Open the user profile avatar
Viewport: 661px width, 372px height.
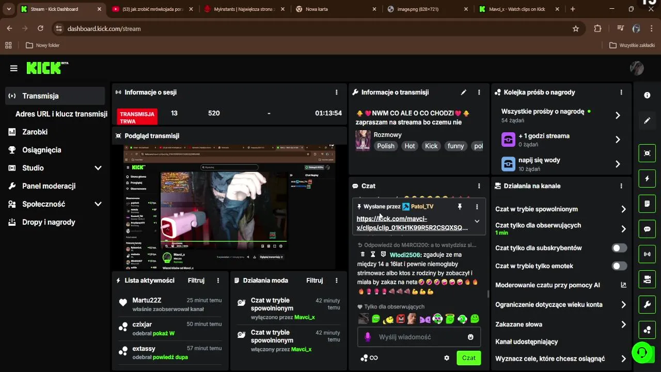pos(637,68)
